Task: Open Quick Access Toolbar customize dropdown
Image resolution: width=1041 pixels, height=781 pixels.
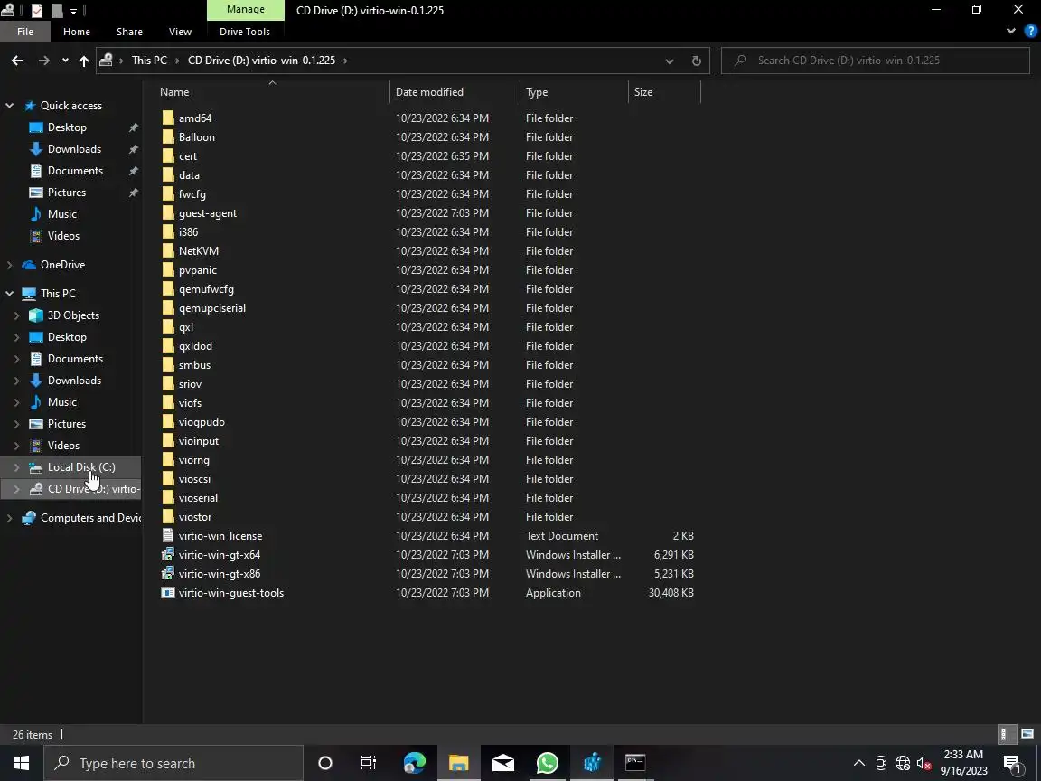Action: (73, 11)
